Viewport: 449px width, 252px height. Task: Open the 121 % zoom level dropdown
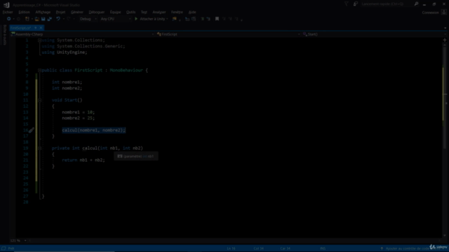coord(18,241)
